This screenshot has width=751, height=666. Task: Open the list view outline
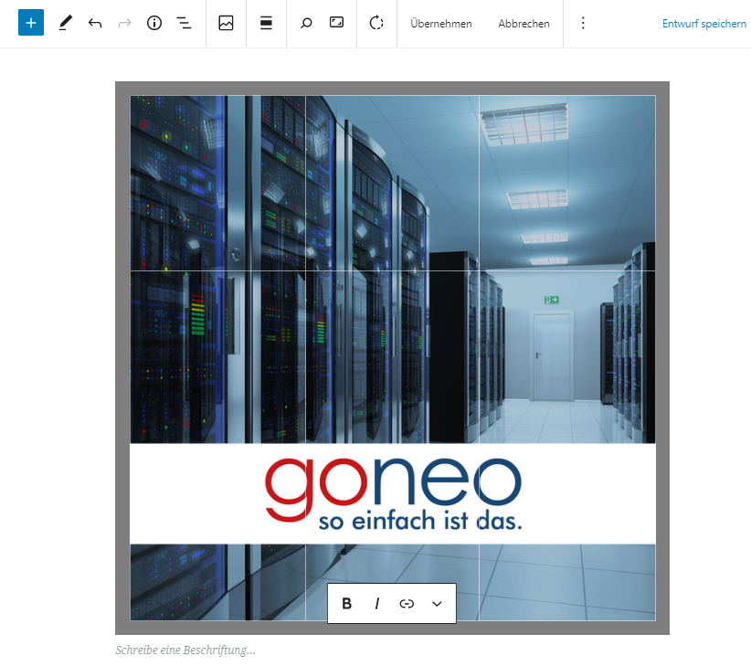tap(184, 23)
